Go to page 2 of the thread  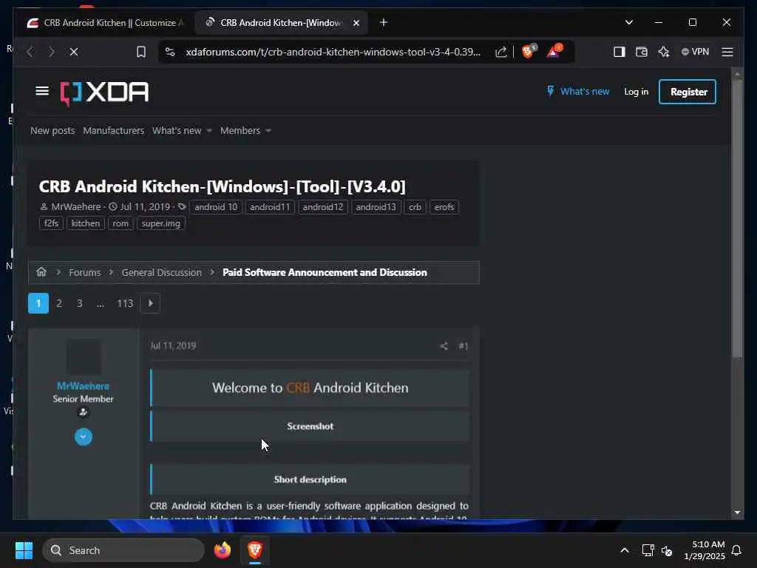[x=59, y=303]
